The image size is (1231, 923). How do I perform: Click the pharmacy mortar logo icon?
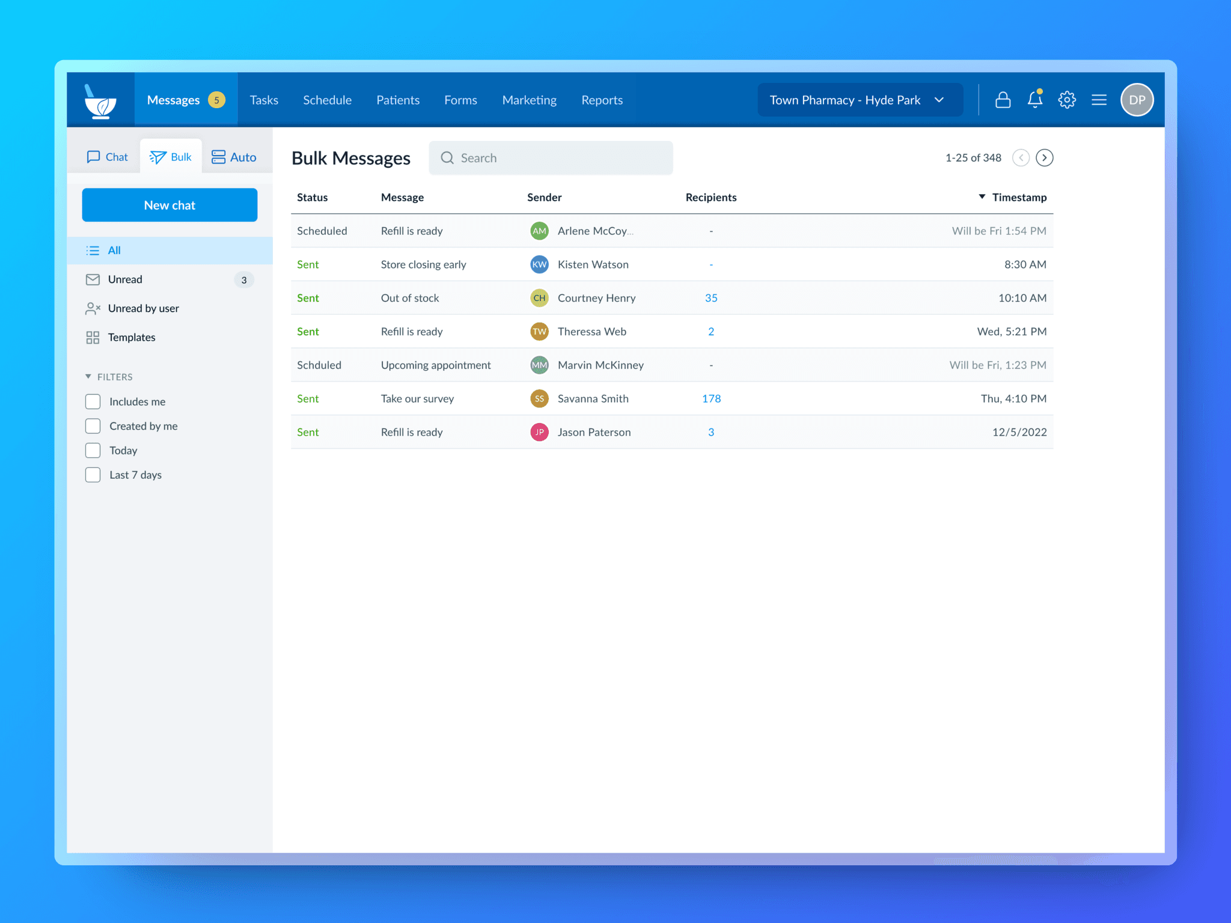[x=100, y=100]
